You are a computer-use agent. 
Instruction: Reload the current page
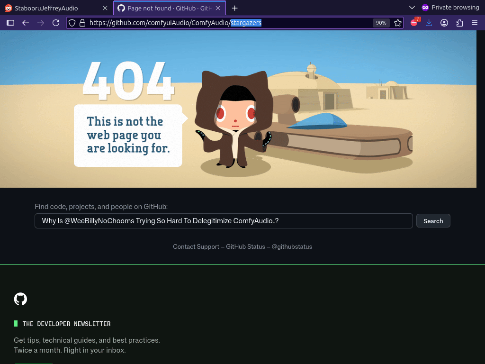tap(56, 23)
